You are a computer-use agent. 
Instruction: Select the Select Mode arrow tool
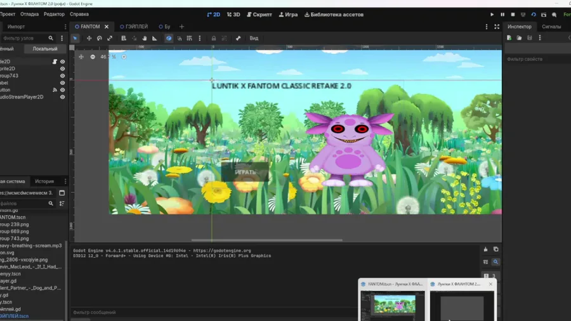[x=75, y=38]
